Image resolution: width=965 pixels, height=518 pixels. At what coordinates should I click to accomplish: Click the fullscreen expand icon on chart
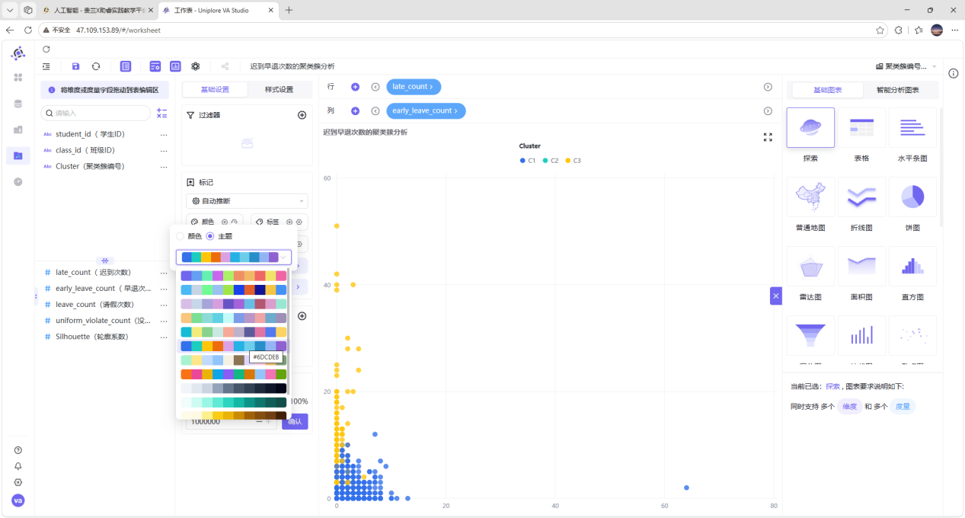click(x=768, y=137)
